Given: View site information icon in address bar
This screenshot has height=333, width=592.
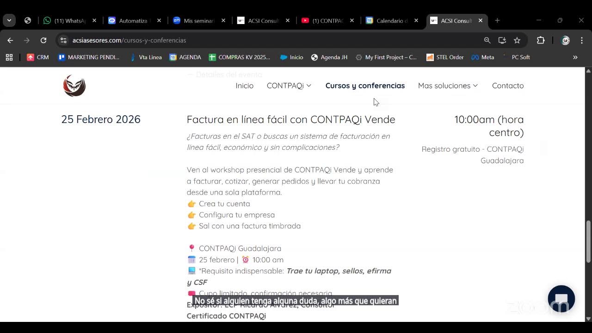Looking at the screenshot, I should 64,40.
